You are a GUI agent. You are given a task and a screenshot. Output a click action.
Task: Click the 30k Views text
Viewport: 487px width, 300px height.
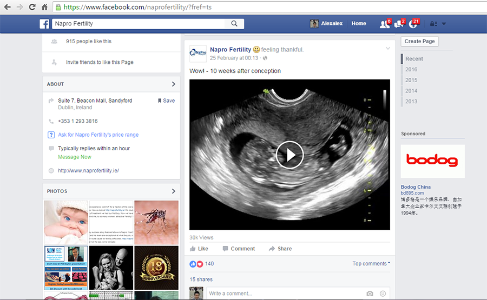tap(201, 238)
